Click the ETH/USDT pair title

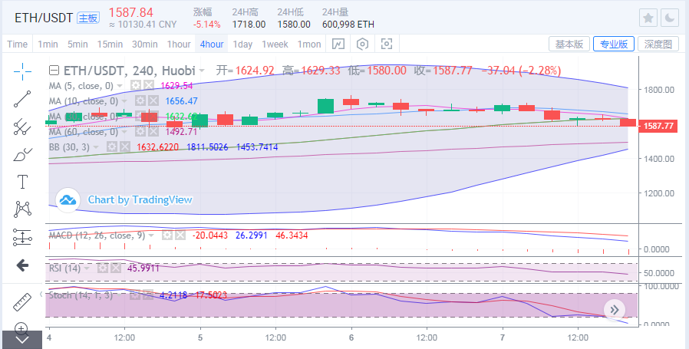coord(44,18)
